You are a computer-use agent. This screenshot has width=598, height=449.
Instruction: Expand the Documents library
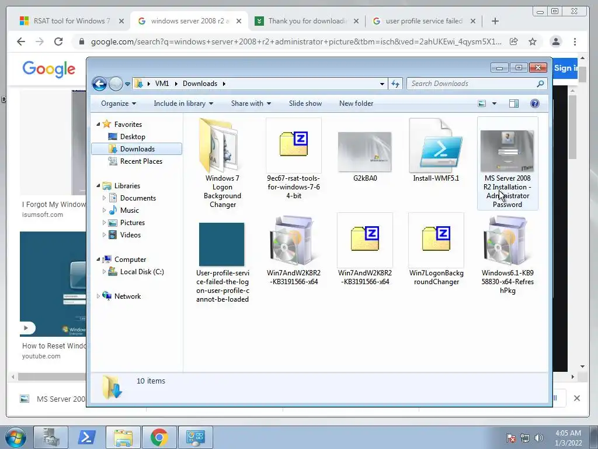click(104, 198)
